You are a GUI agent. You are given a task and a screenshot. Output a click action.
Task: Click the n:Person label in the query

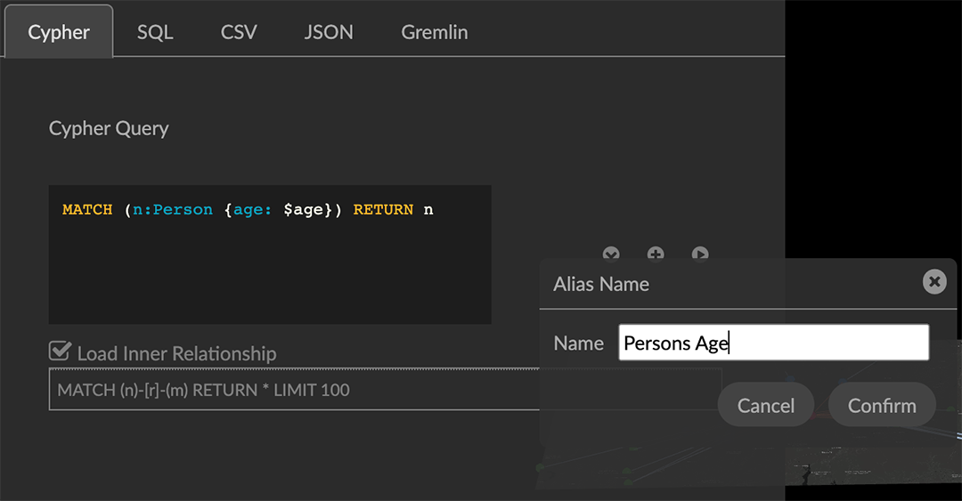(x=173, y=210)
